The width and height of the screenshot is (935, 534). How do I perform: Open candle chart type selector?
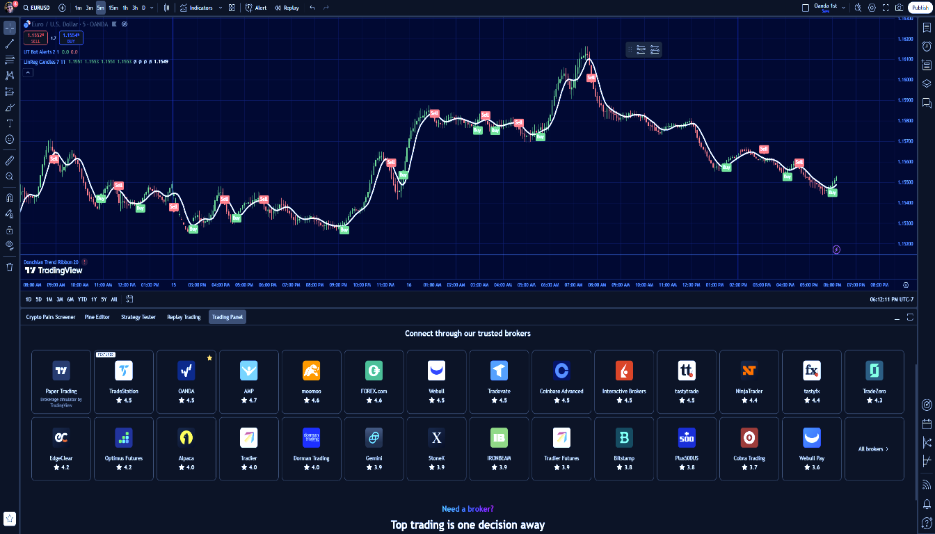click(x=166, y=8)
